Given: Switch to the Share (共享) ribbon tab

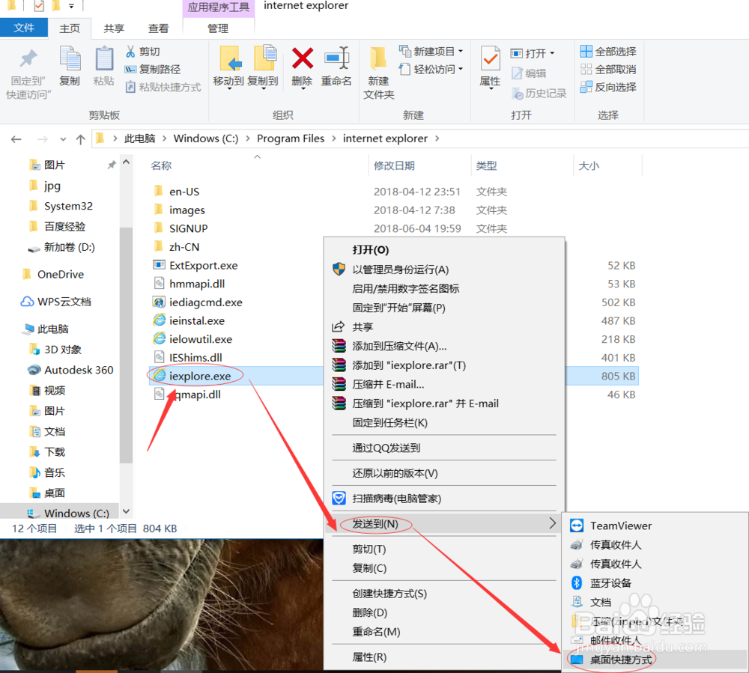Looking at the screenshot, I should tap(114, 28).
